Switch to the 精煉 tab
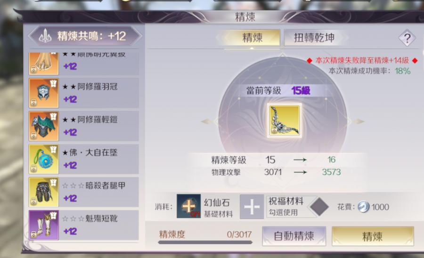 (252, 38)
